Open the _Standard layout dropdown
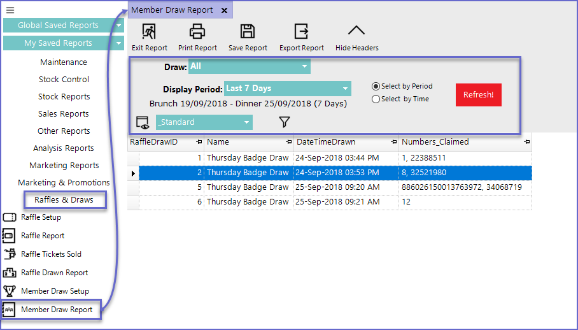578x330 pixels. 204,122
